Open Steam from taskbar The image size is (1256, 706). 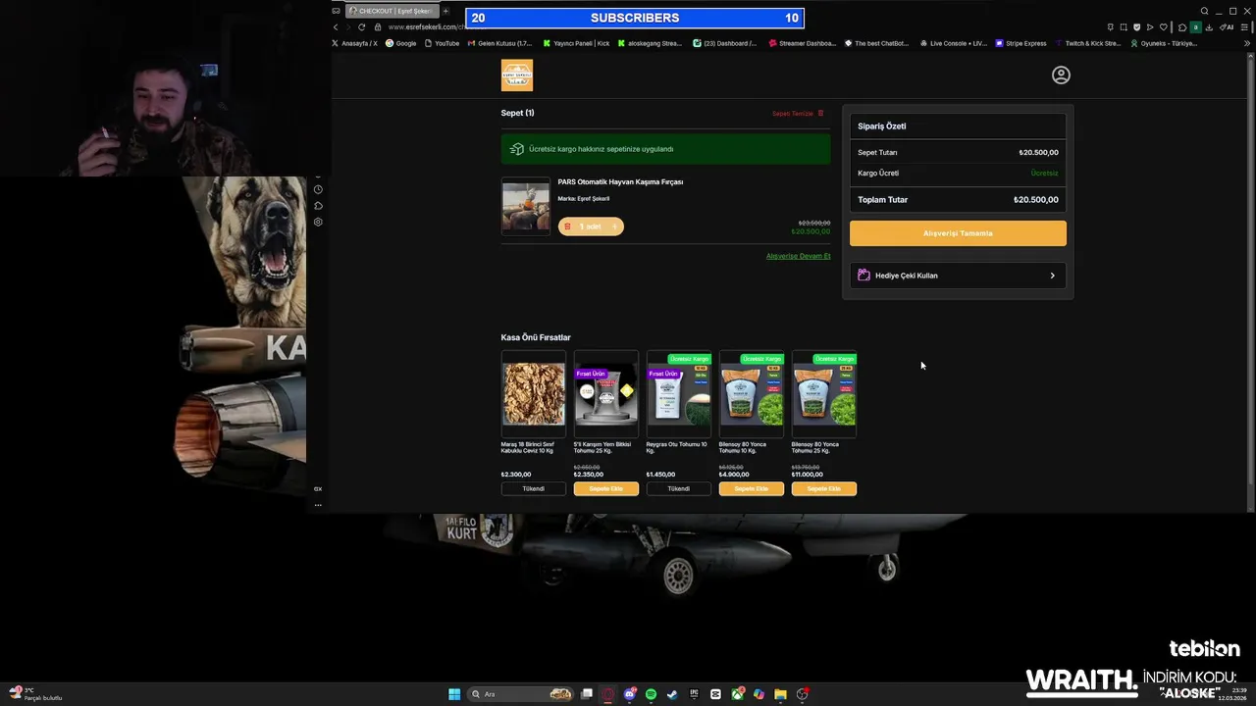(672, 694)
